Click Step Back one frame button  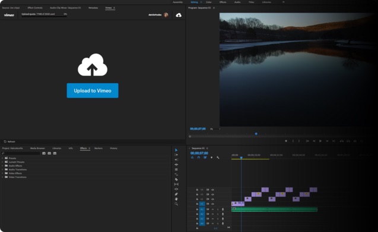click(x=314, y=141)
